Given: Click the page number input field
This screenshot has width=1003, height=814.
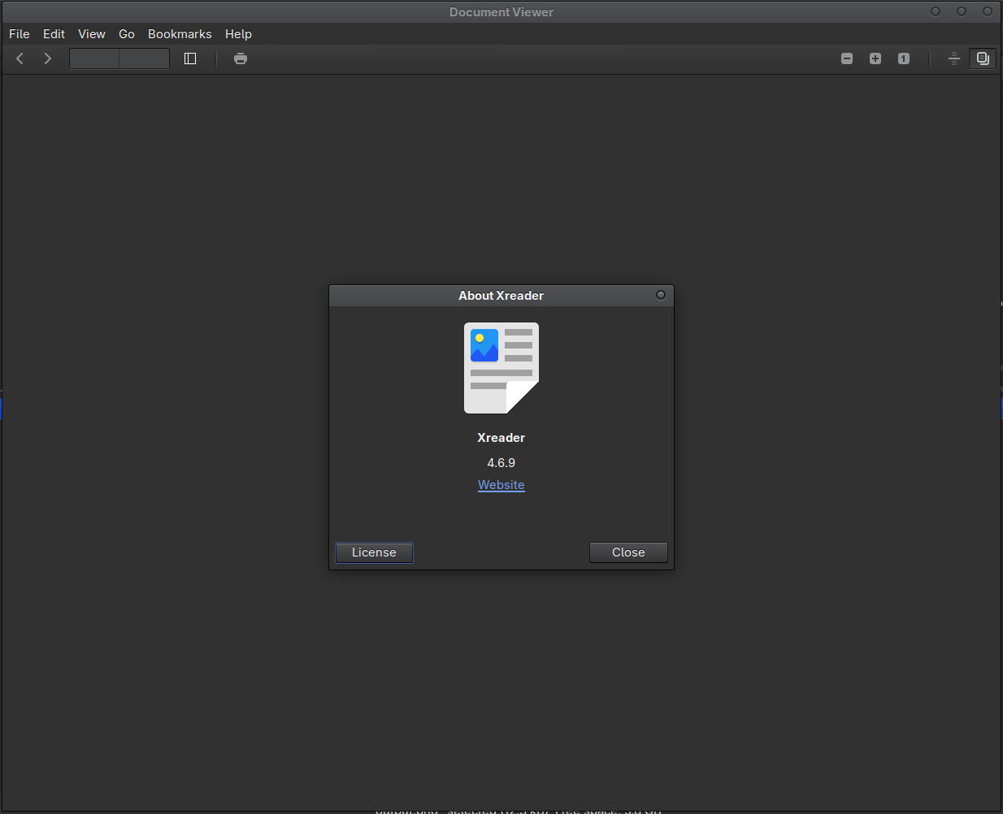Looking at the screenshot, I should [x=94, y=58].
